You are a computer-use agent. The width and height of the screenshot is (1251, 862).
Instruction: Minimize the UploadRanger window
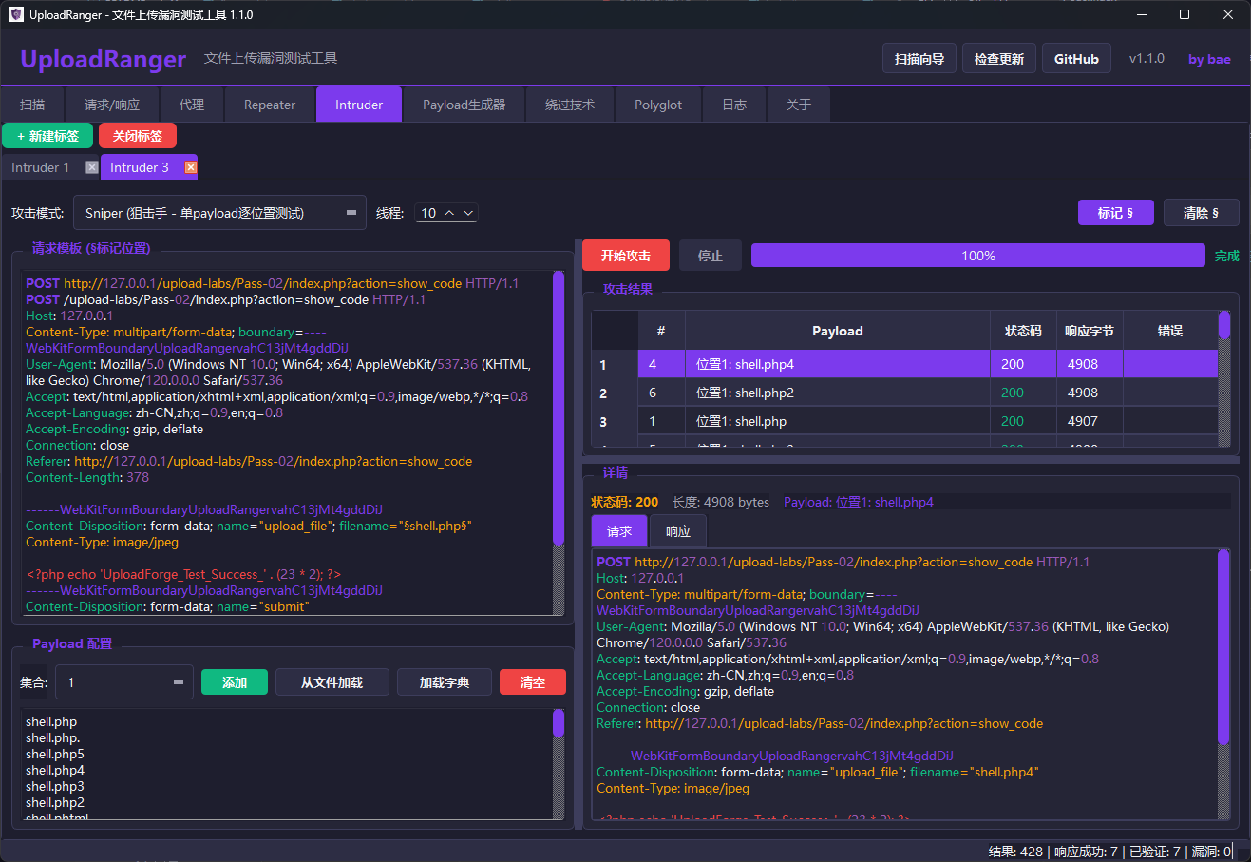(x=1141, y=14)
